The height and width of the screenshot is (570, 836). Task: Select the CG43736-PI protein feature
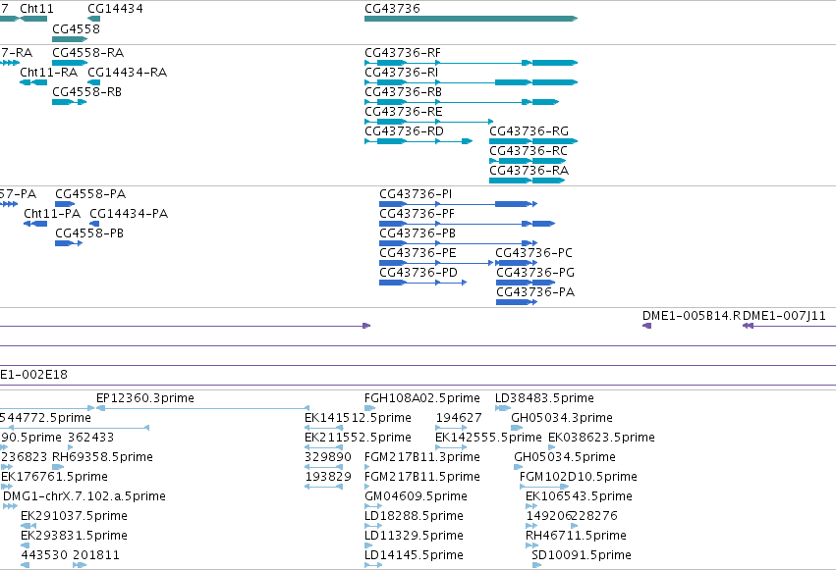458,204
